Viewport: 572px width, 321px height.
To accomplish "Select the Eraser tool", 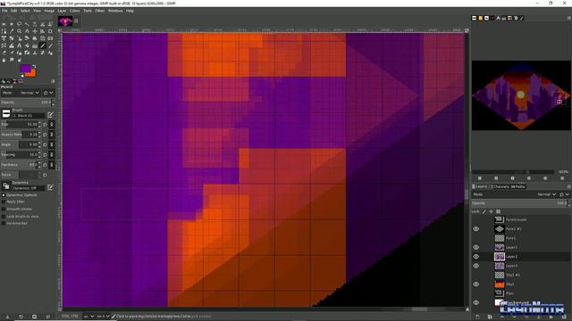I will [4, 53].
